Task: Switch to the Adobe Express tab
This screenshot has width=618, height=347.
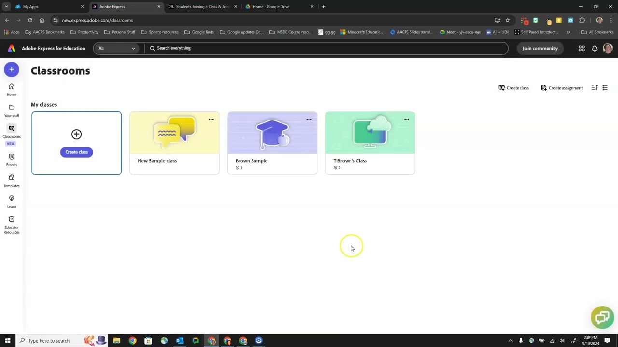Action: (126, 7)
